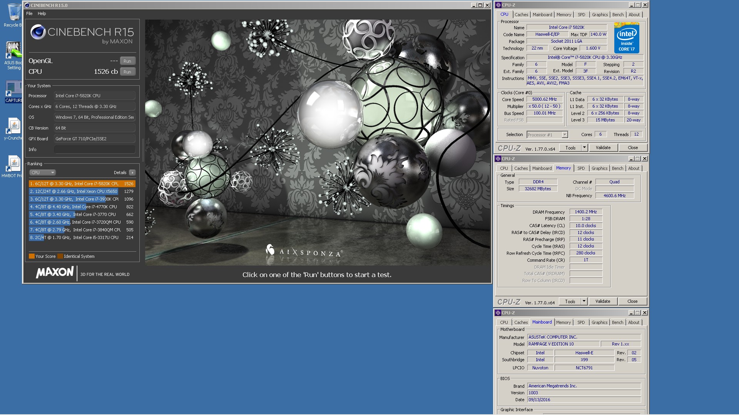Click Validate in top CPU-Z window

click(x=603, y=148)
